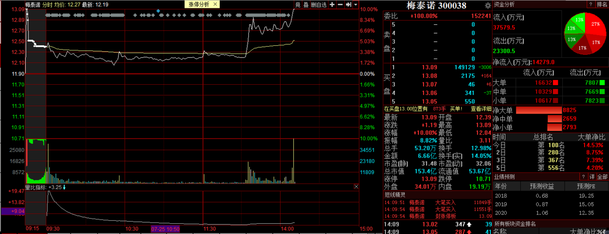Screen dimensions: 609x234
Task: Click the 净中单 2659 bar
Action: tap(555, 119)
